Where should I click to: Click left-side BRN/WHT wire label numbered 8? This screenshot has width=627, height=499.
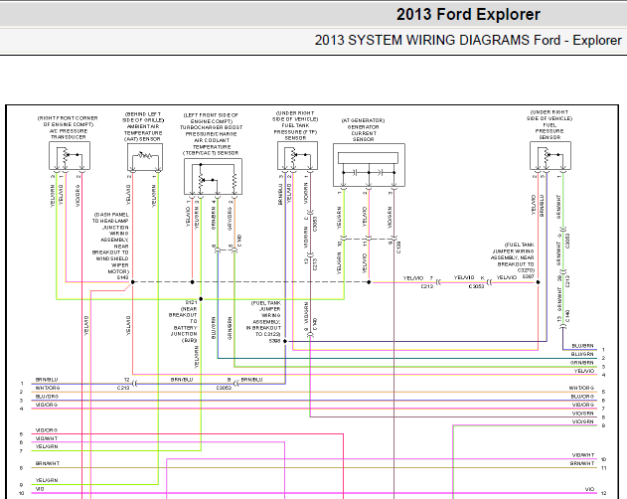click(47, 463)
